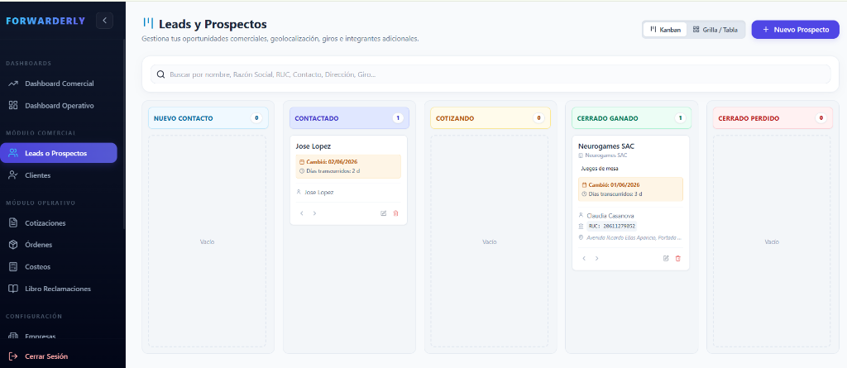Focus the prospect search field
Image resolution: width=847 pixels, height=368 pixels.
pyautogui.click(x=490, y=74)
